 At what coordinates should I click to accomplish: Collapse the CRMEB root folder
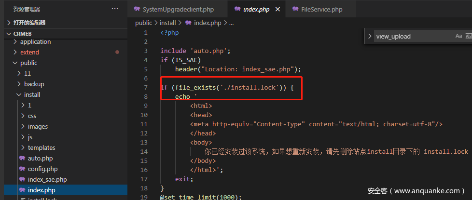click(9, 33)
